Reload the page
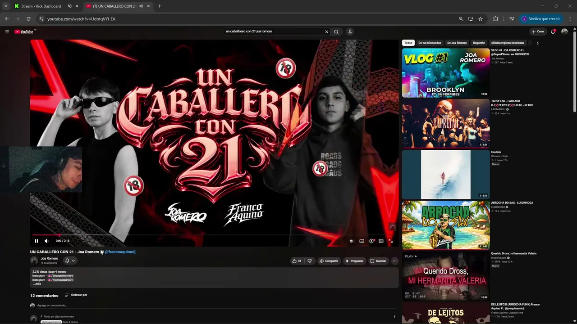The image size is (577, 324). (x=28, y=19)
